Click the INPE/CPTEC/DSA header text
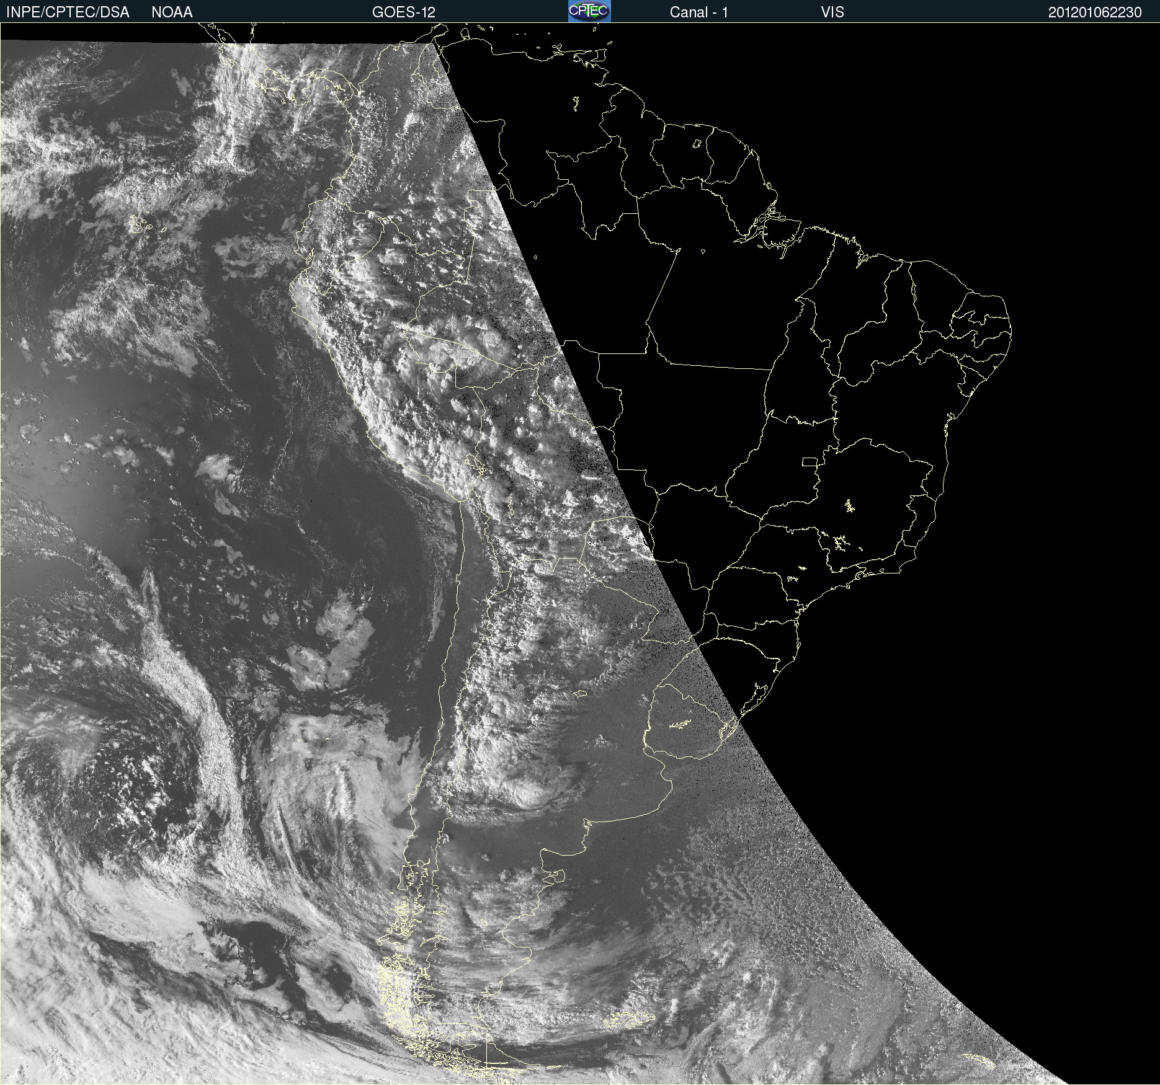 [x=68, y=12]
